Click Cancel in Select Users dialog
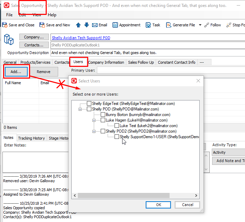 tap(188, 205)
